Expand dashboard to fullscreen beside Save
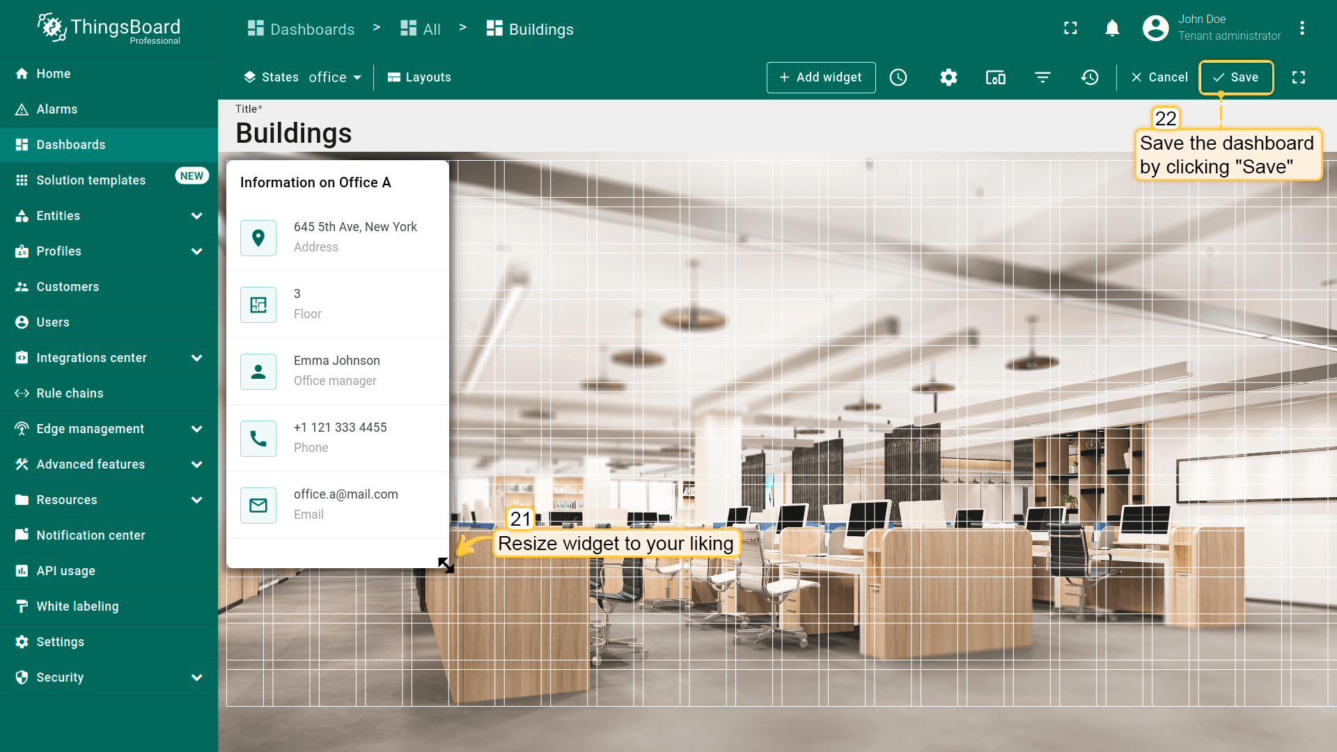1337x752 pixels. click(1299, 77)
